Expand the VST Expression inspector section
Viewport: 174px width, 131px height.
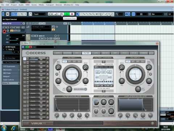coord(11,66)
